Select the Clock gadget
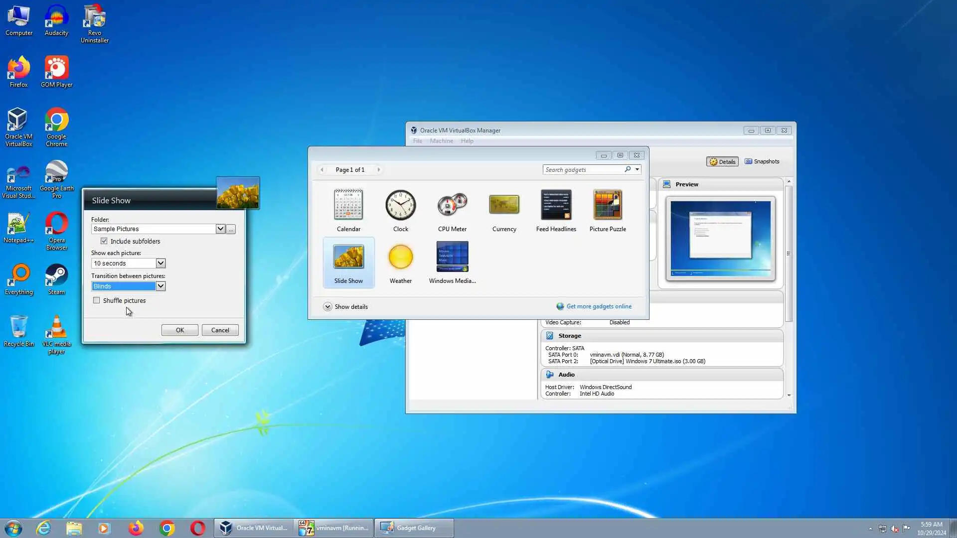 pyautogui.click(x=400, y=205)
